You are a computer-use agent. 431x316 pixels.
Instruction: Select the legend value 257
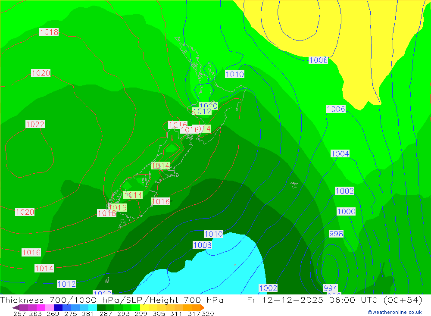coord(19,313)
